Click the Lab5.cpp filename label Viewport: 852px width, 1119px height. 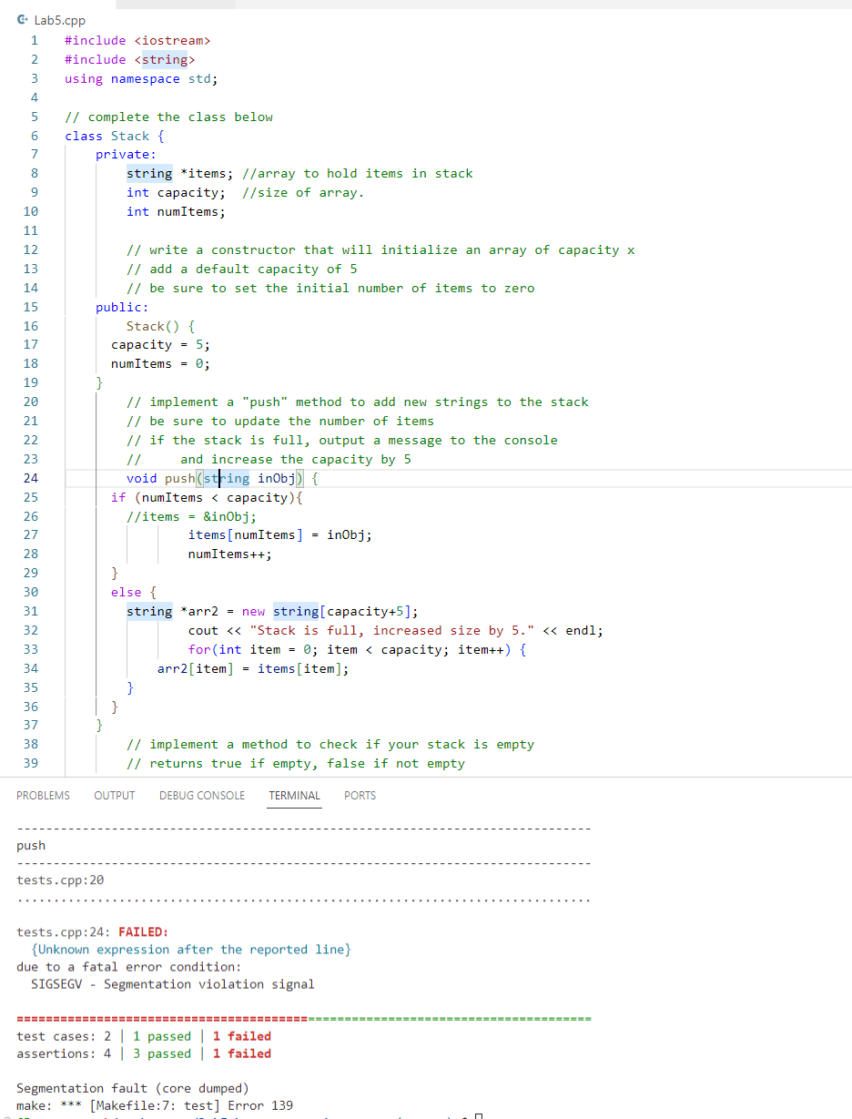59,19
